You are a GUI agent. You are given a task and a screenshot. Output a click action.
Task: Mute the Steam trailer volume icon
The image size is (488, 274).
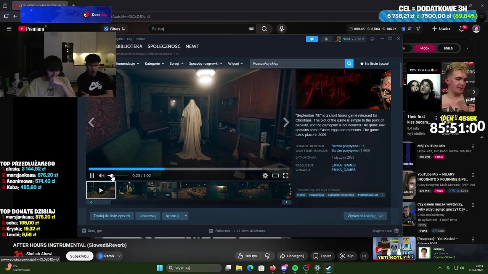[x=102, y=175]
